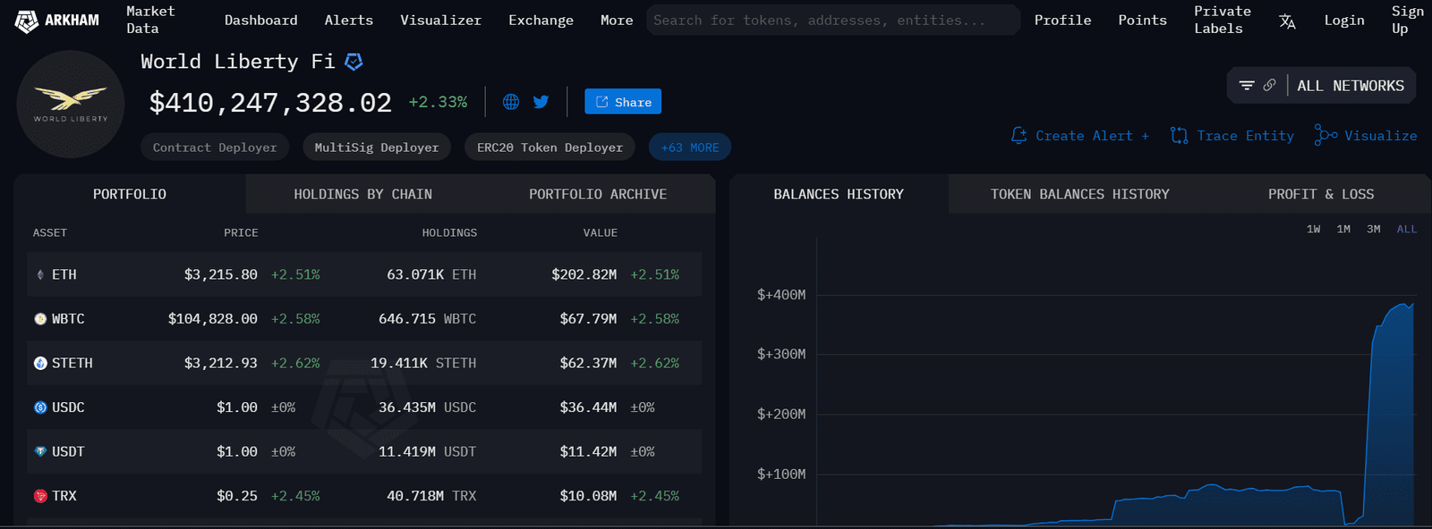
Task: Open the Twitter bird icon link
Action: [x=541, y=102]
